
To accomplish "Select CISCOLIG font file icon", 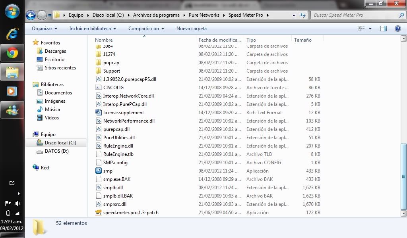I will point(99,88).
